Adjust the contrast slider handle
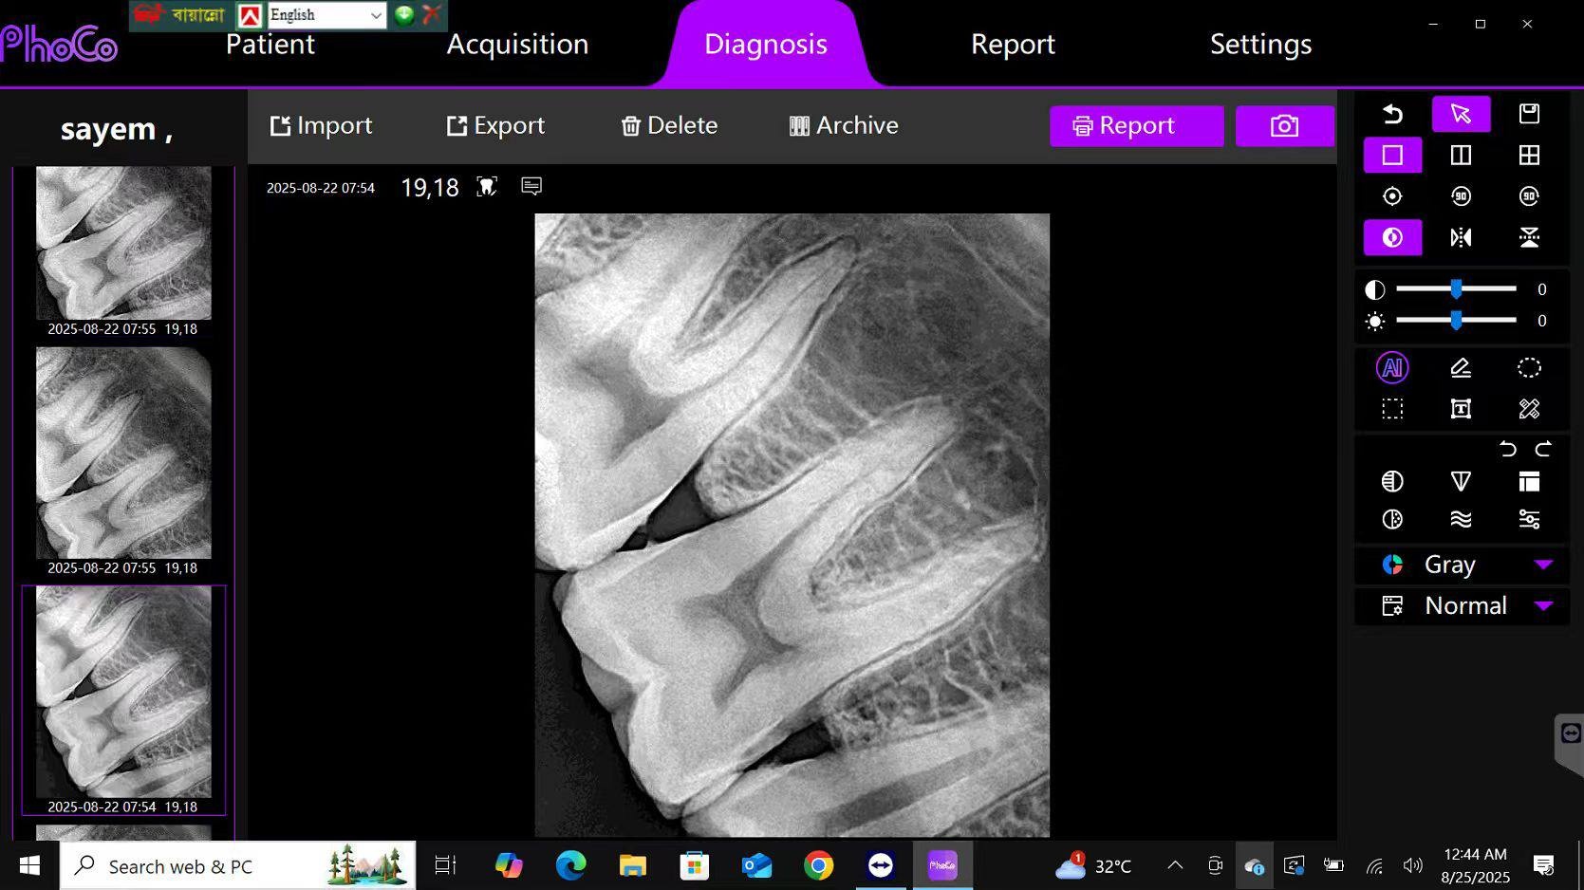The height and width of the screenshot is (890, 1584). 1456,288
